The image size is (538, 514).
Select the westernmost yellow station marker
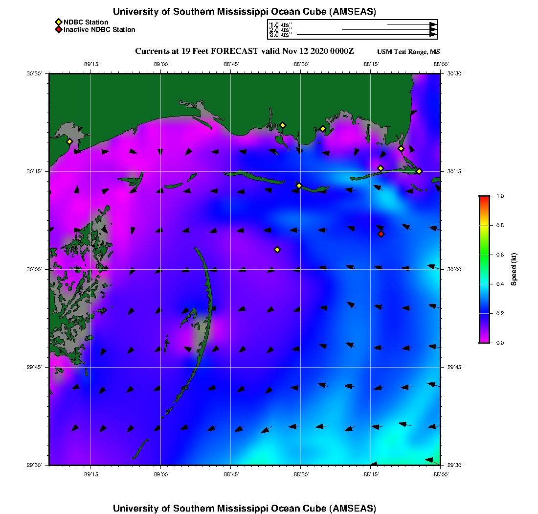point(69,141)
